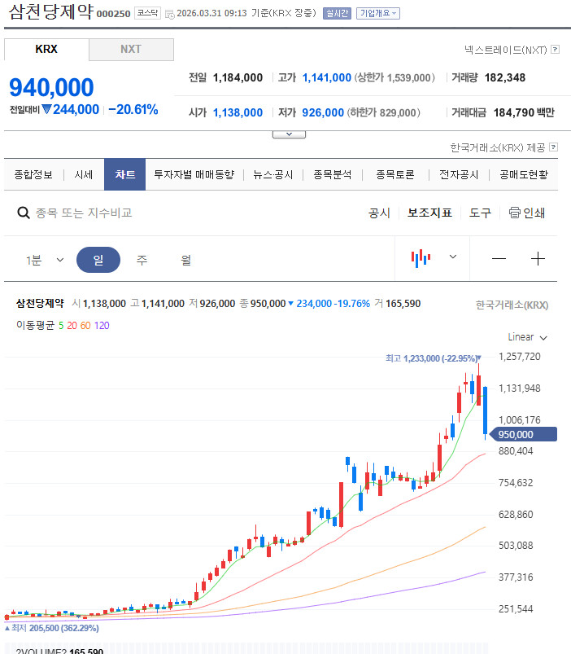Open help icon next to KRX 제공

click(553, 147)
